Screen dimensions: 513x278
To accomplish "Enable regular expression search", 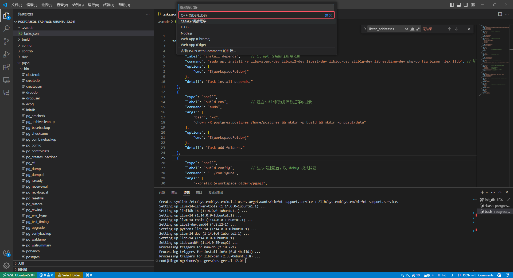I will tap(418, 29).
